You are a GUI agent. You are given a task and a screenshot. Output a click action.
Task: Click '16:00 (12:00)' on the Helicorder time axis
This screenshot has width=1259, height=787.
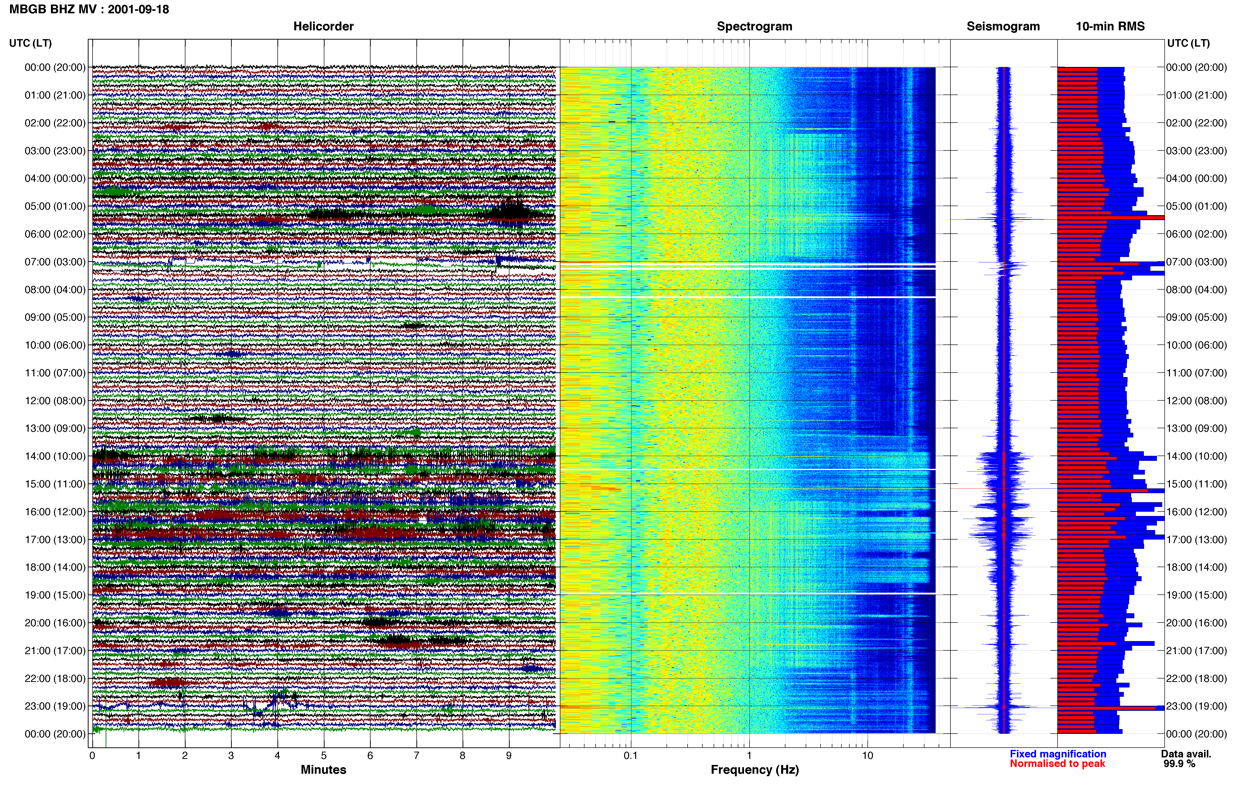[55, 512]
